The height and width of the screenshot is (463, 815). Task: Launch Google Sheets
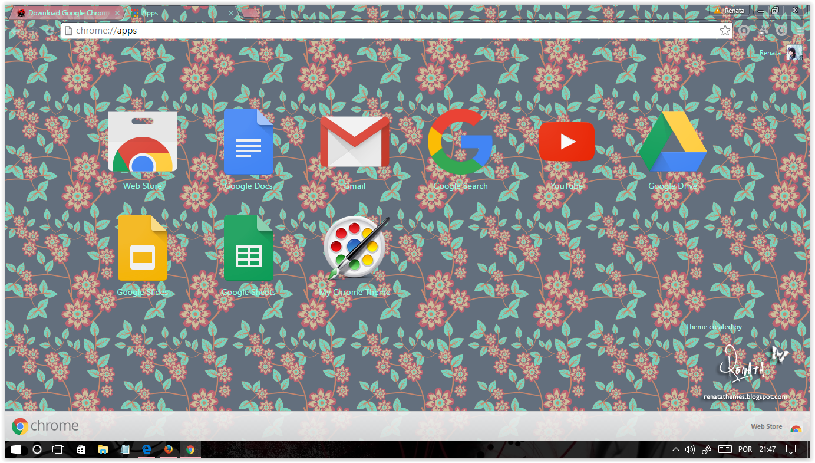point(248,248)
